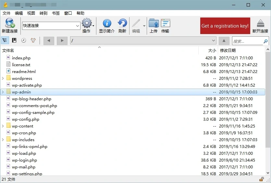This screenshot has width=271, height=183.
Task: Click the vertical scrollbar of file list
Action: tap(268, 110)
